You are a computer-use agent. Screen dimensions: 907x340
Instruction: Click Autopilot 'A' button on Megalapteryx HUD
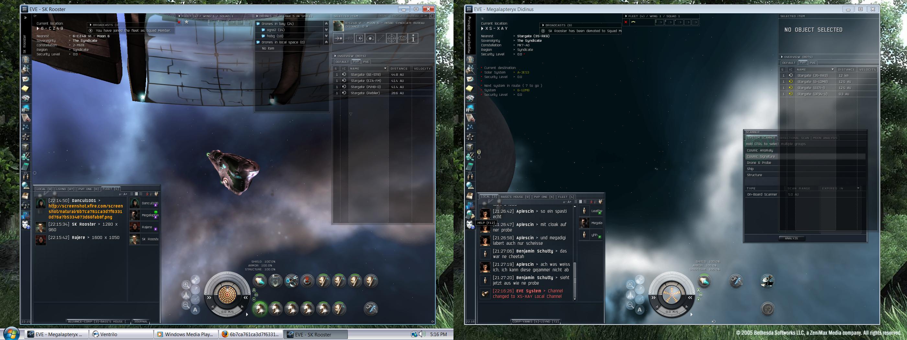click(x=640, y=310)
